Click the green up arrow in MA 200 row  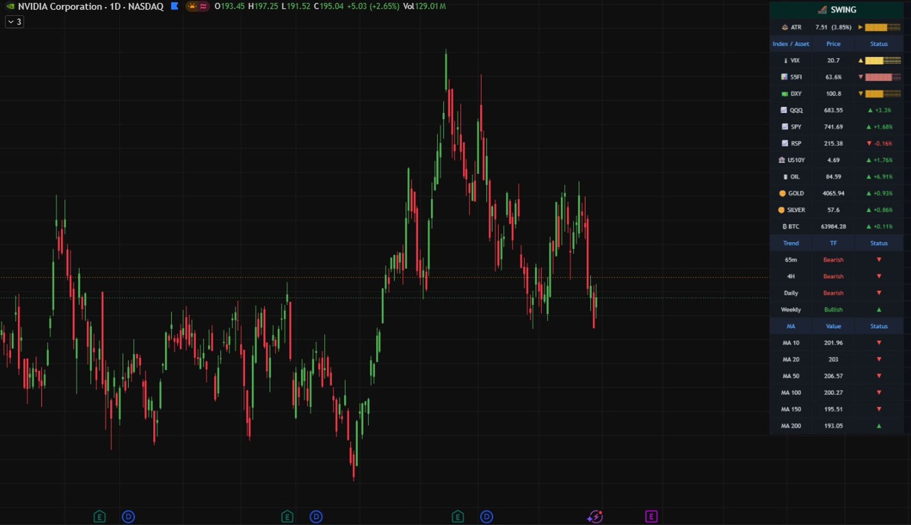click(879, 426)
